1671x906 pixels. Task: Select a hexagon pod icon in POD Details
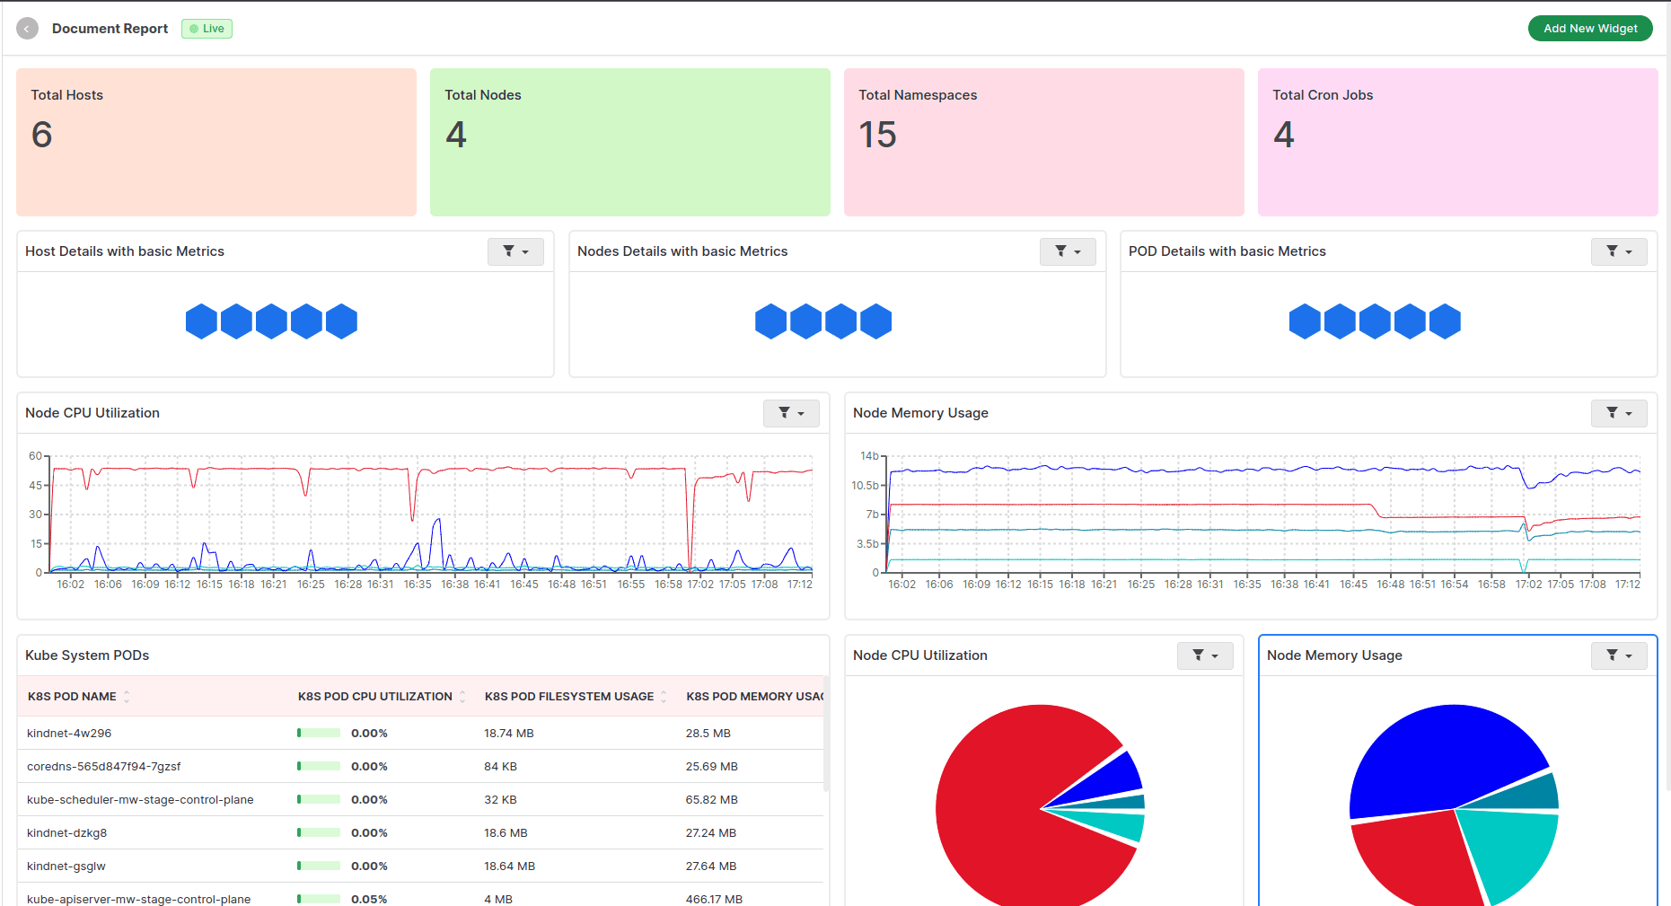coord(1304,321)
